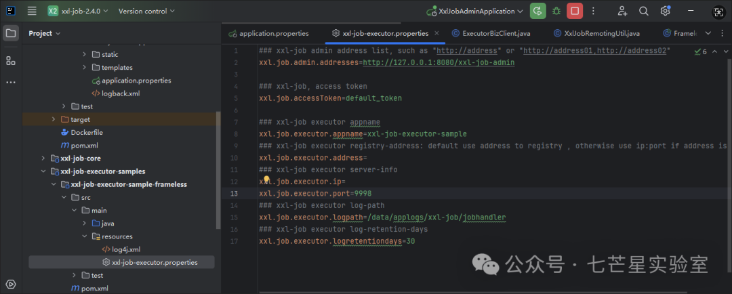Click the inspections checkmark widget showing 6

[700, 51]
